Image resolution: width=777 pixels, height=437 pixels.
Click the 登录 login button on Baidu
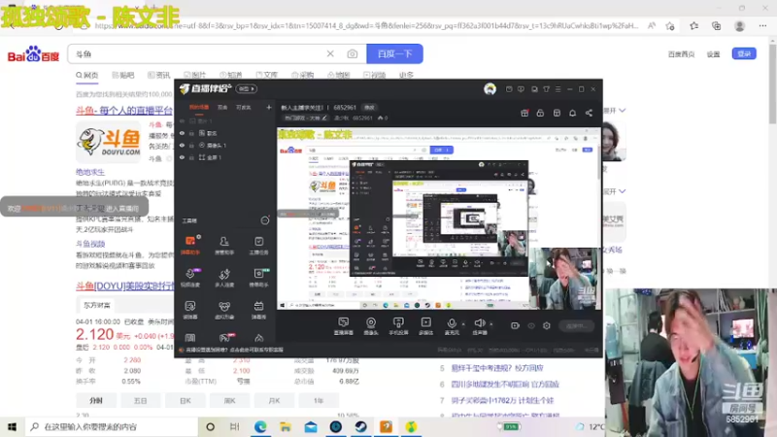click(744, 53)
